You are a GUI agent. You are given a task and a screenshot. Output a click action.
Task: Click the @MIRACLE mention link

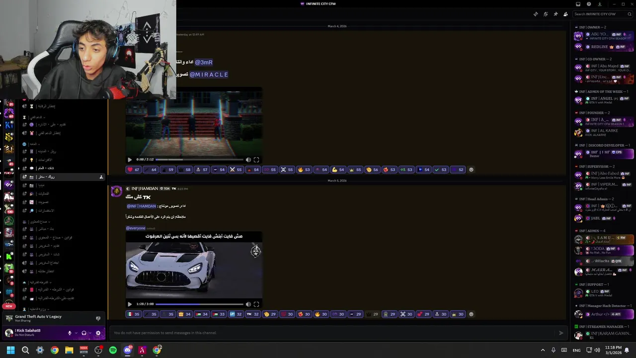pos(209,75)
